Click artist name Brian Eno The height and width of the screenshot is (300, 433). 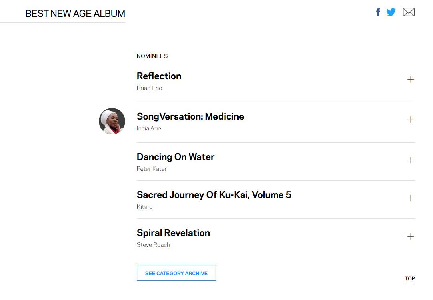(x=150, y=88)
